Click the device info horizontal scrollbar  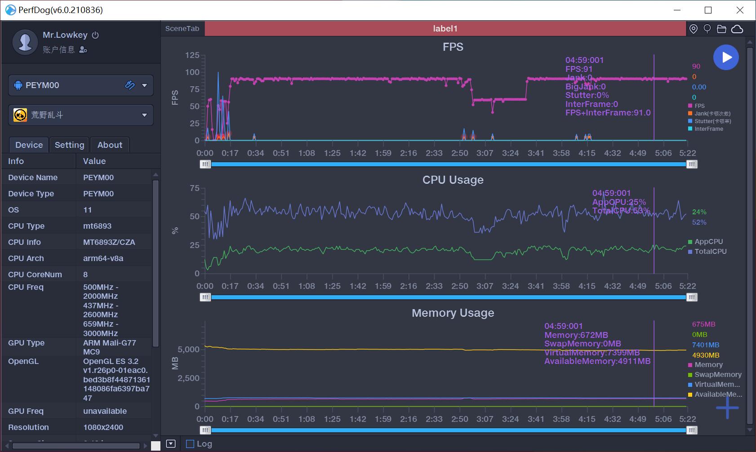pyautogui.click(x=76, y=446)
